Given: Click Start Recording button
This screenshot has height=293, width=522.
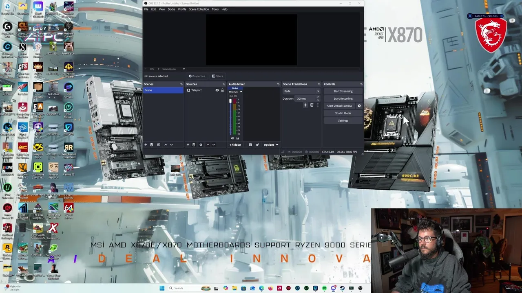Looking at the screenshot, I should [343, 98].
